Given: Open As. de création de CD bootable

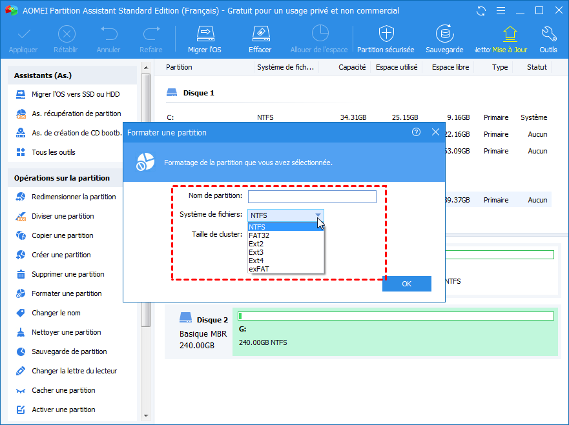Looking at the screenshot, I should pyautogui.click(x=68, y=133).
